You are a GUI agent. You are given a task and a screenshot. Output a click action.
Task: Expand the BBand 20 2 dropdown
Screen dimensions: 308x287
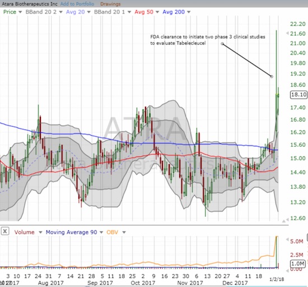(60, 12)
